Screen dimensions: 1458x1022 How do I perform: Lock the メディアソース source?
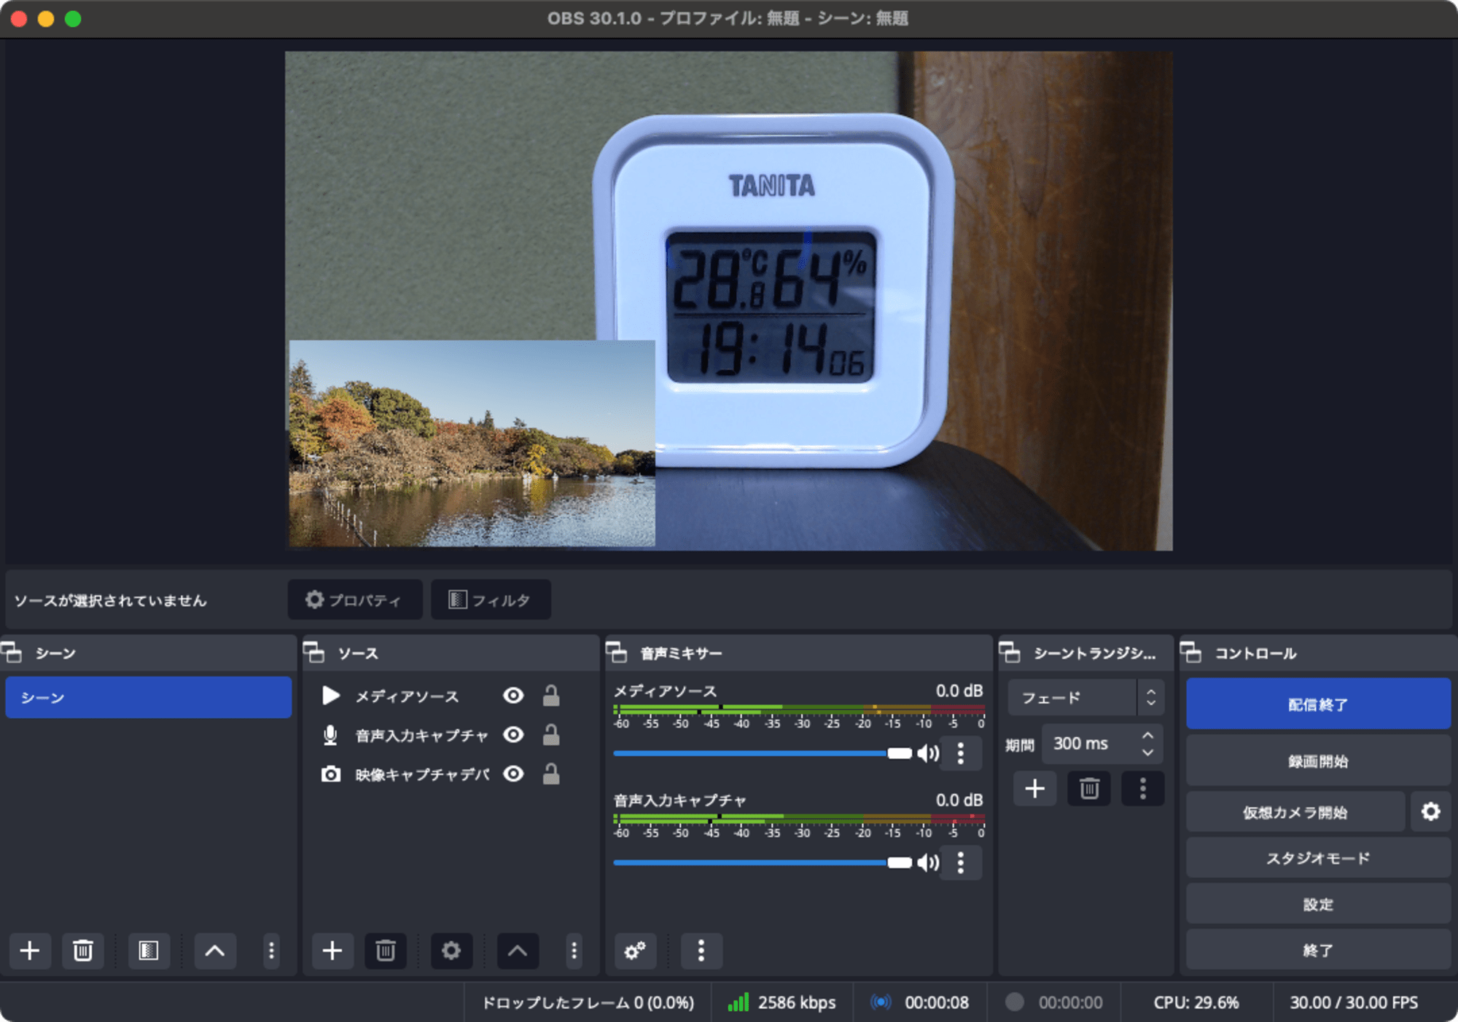[x=551, y=696]
